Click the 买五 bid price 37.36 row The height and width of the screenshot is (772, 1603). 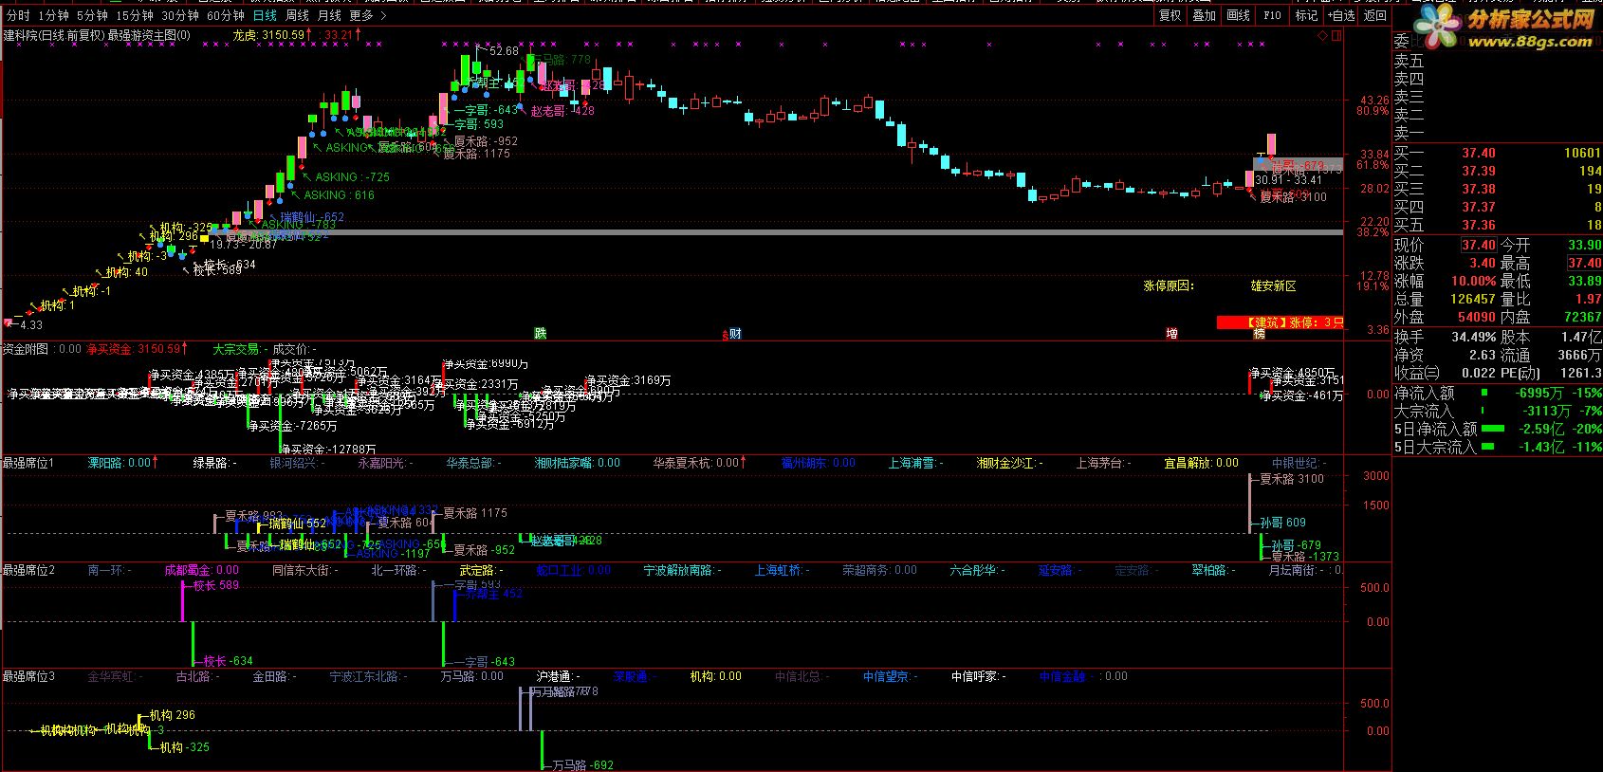[x=1497, y=225]
